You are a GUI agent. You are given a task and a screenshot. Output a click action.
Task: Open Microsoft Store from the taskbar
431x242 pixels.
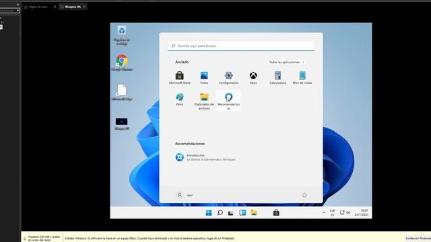pos(276,212)
